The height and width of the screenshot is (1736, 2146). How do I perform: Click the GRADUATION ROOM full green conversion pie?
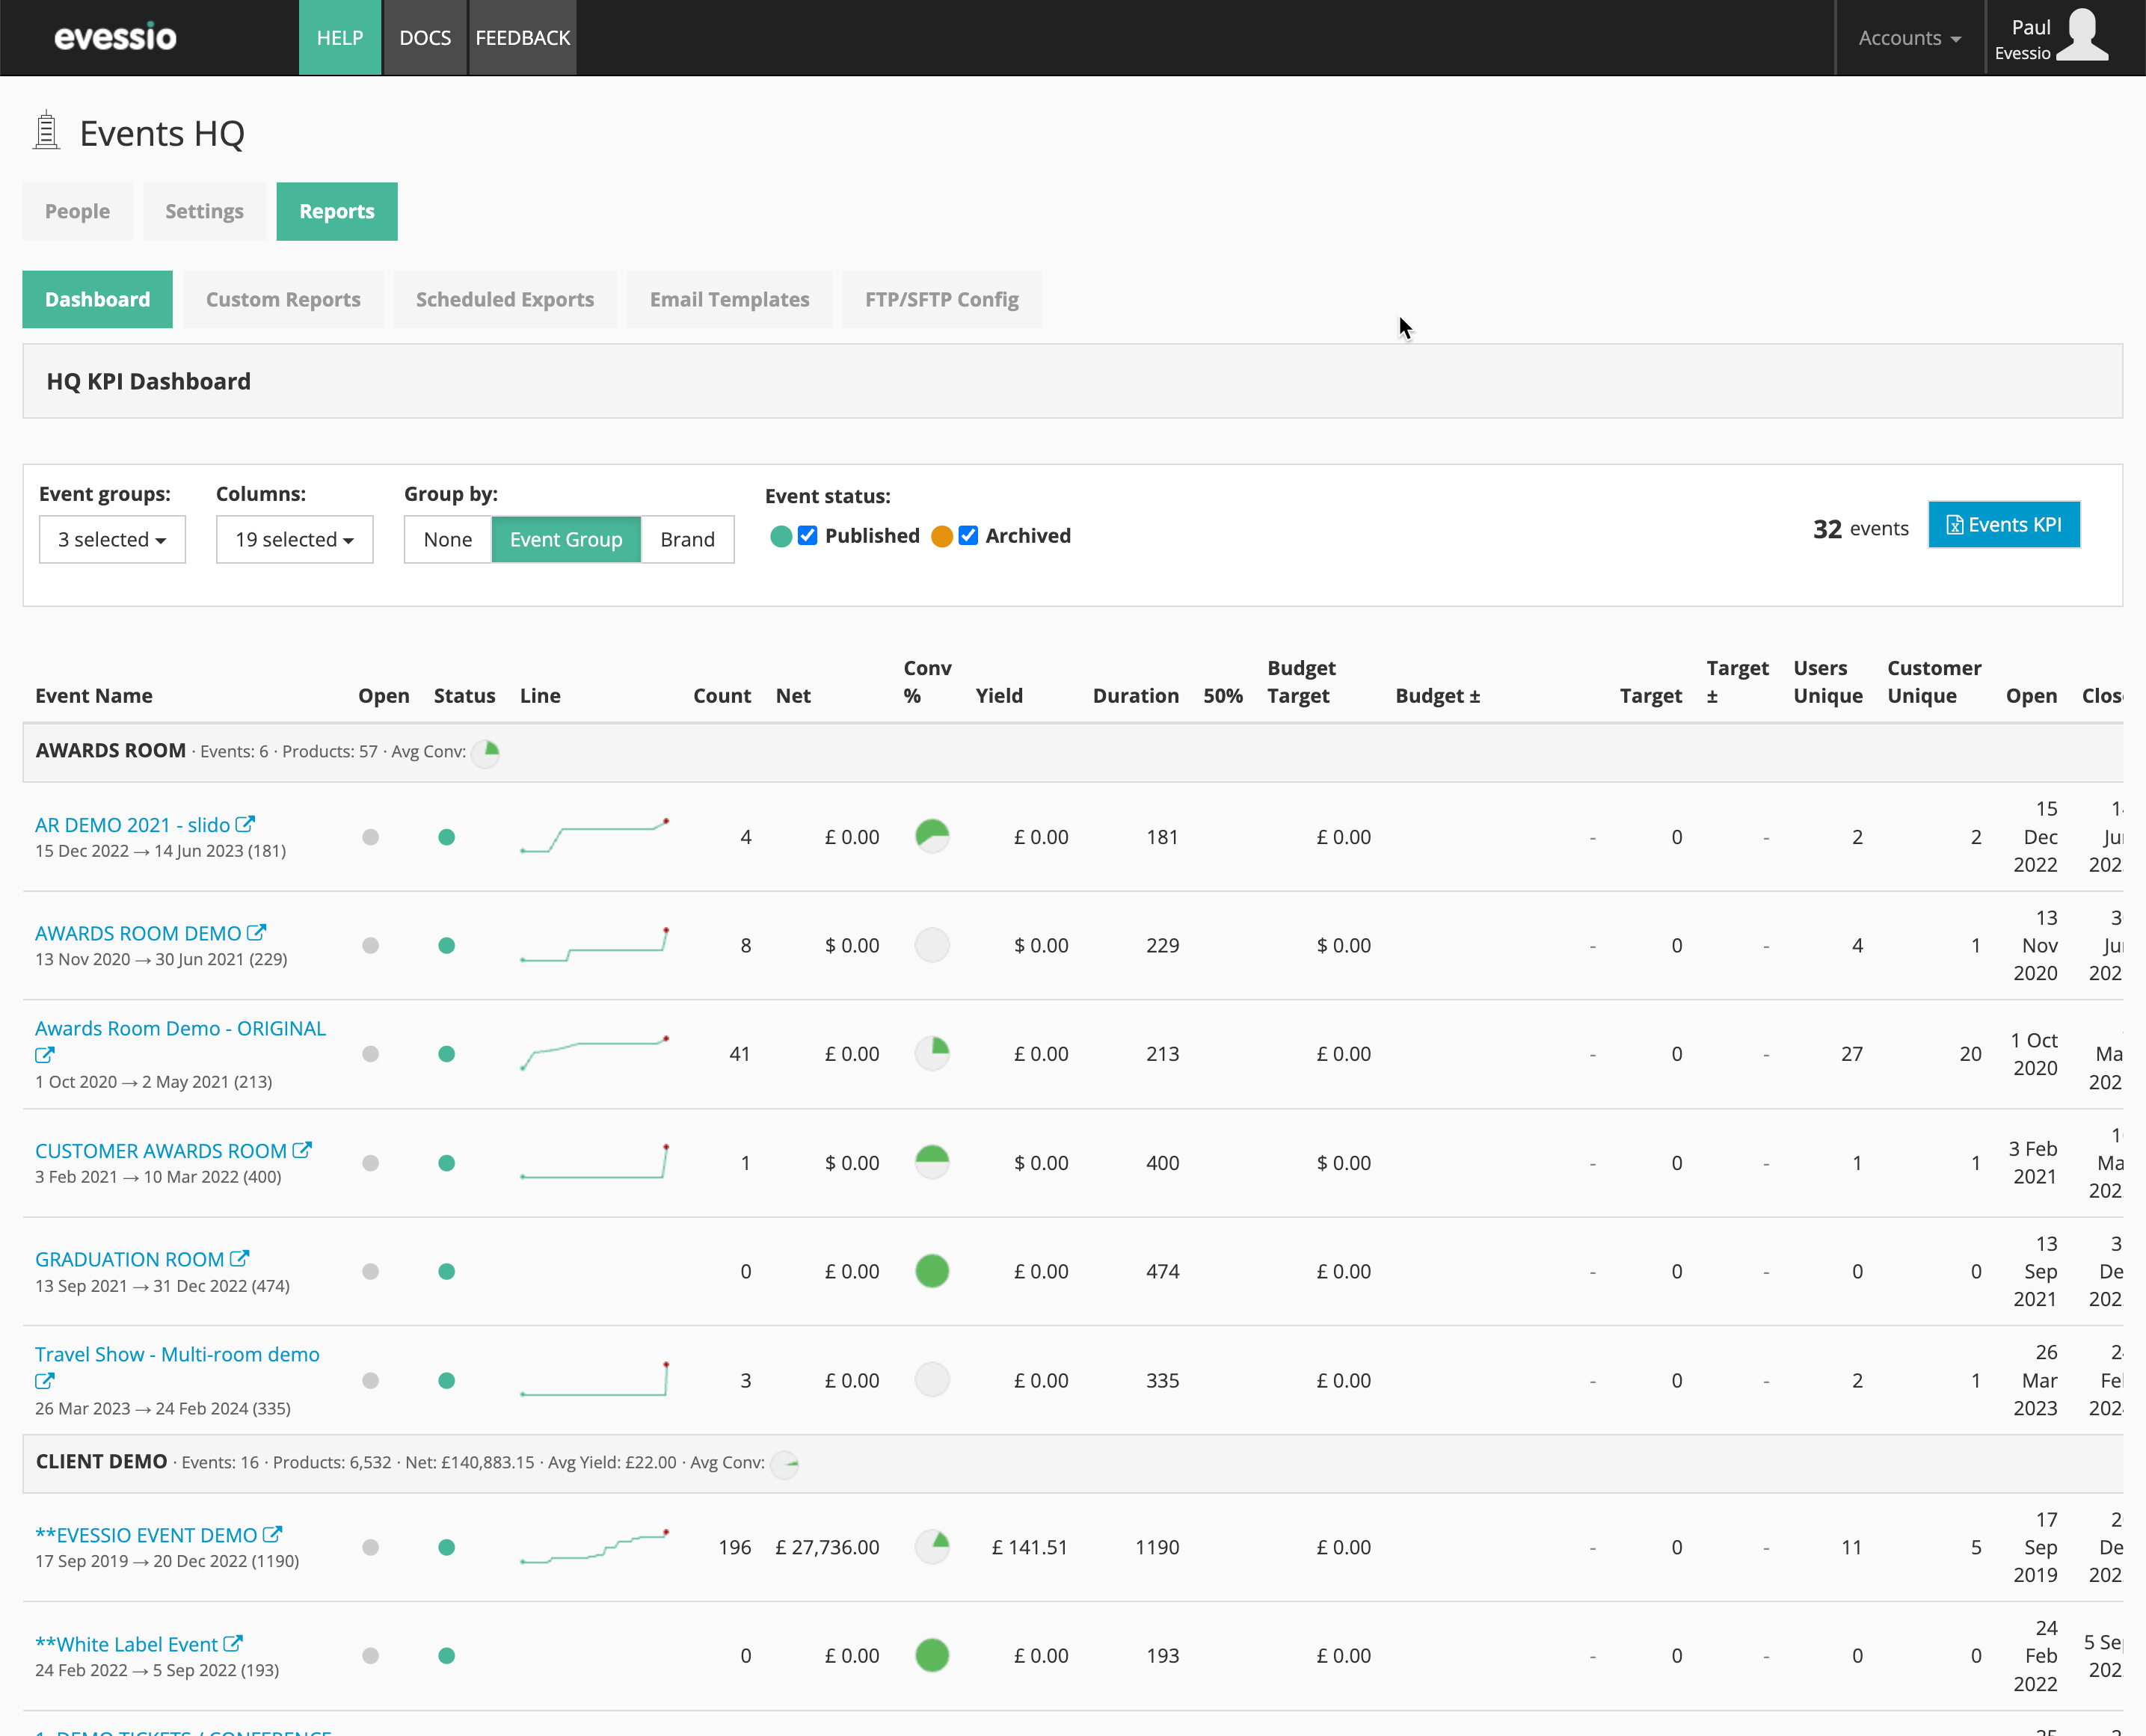932,1271
